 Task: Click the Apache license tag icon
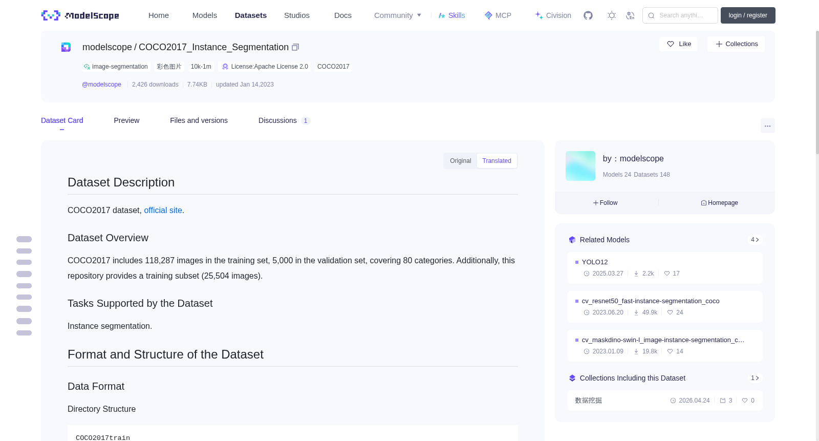point(225,67)
